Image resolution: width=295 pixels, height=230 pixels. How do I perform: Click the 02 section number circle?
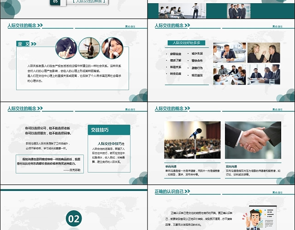[x=74, y=218]
